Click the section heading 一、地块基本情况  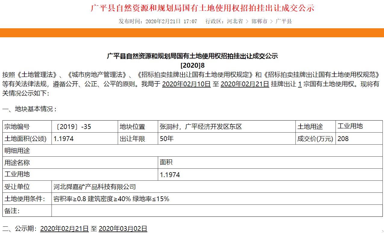click(30, 109)
